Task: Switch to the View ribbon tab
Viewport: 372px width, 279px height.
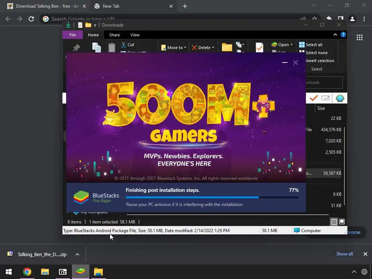Action: click(135, 35)
